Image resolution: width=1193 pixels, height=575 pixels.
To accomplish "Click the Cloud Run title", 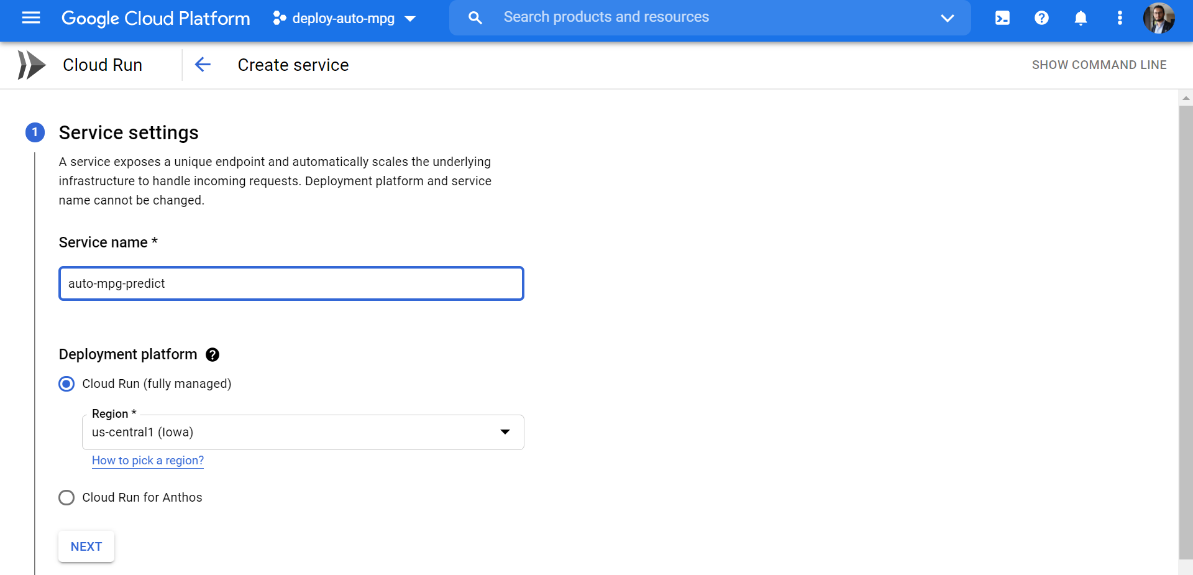I will pos(103,65).
